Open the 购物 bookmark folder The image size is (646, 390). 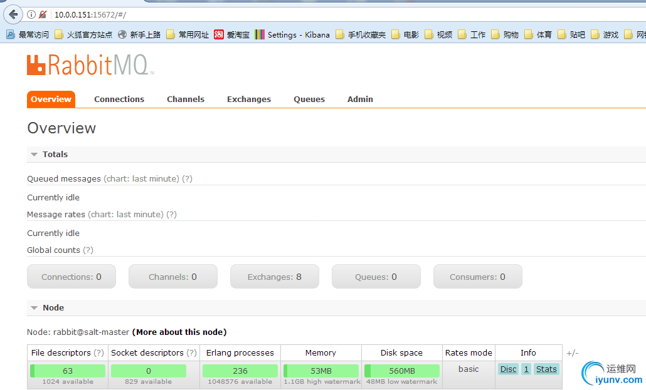505,34
